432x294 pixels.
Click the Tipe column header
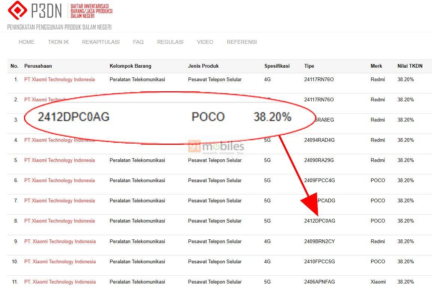(309, 66)
